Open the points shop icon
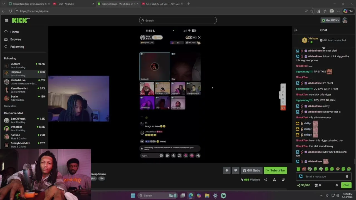 tap(316, 185)
